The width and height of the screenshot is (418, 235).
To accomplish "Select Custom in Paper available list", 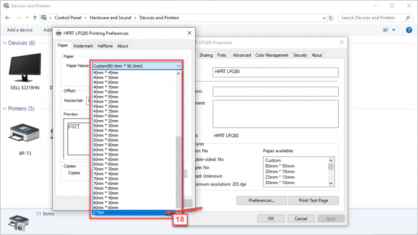I will [273, 161].
